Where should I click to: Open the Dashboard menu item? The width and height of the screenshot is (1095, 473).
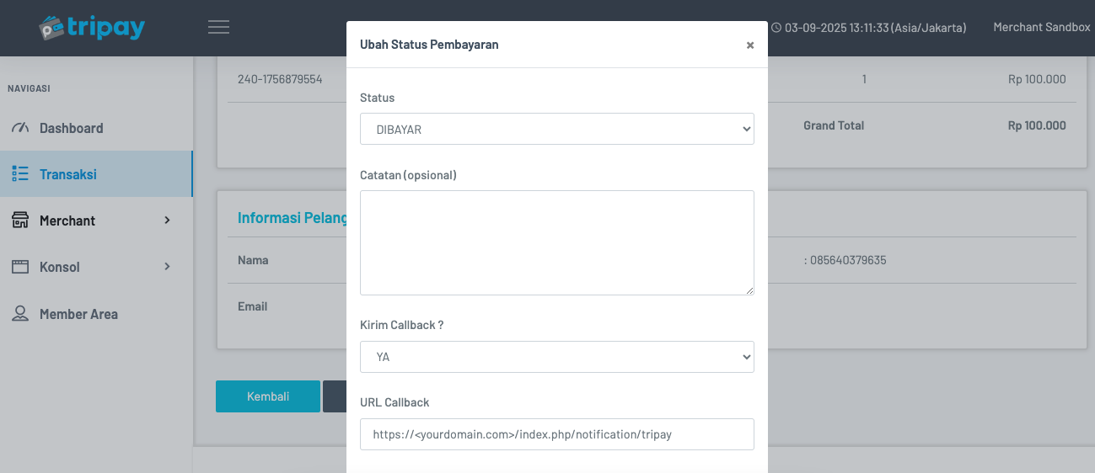(72, 128)
